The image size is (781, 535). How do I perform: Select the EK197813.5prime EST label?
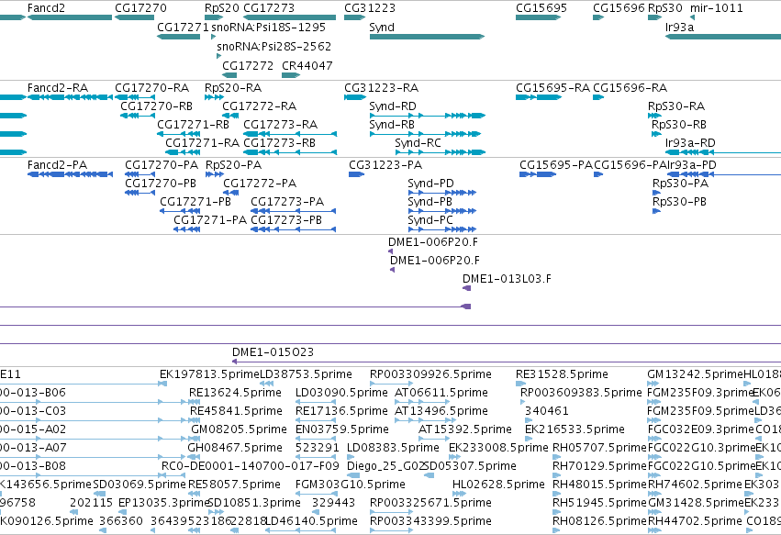209,374
